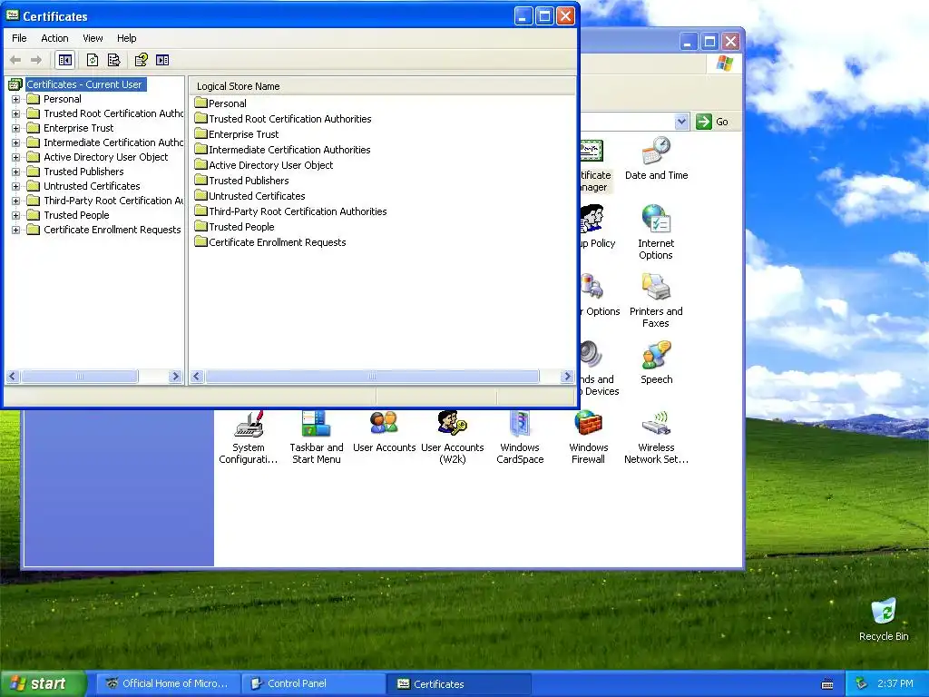Open the Help menu
The width and height of the screenshot is (929, 697).
coord(126,38)
